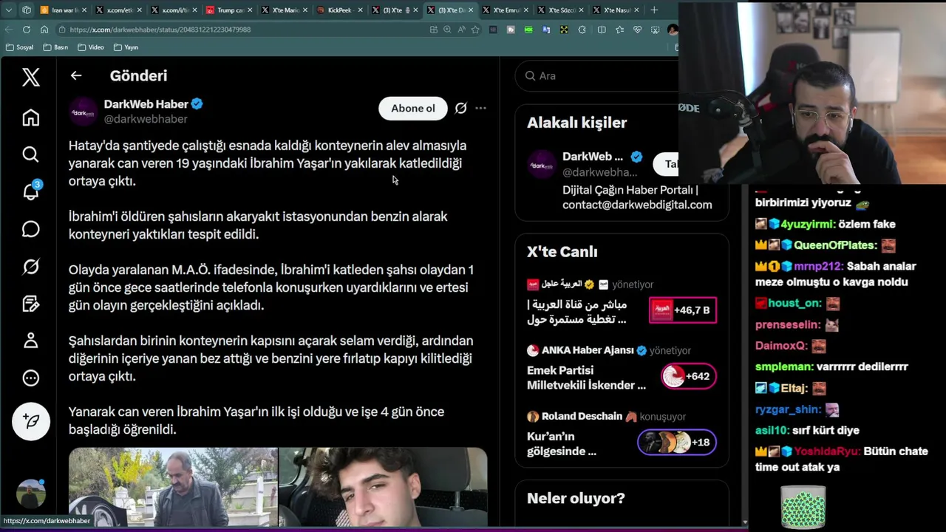
Task: Open DarkWeb profile under Alakalı kişiler
Action: [593, 157]
